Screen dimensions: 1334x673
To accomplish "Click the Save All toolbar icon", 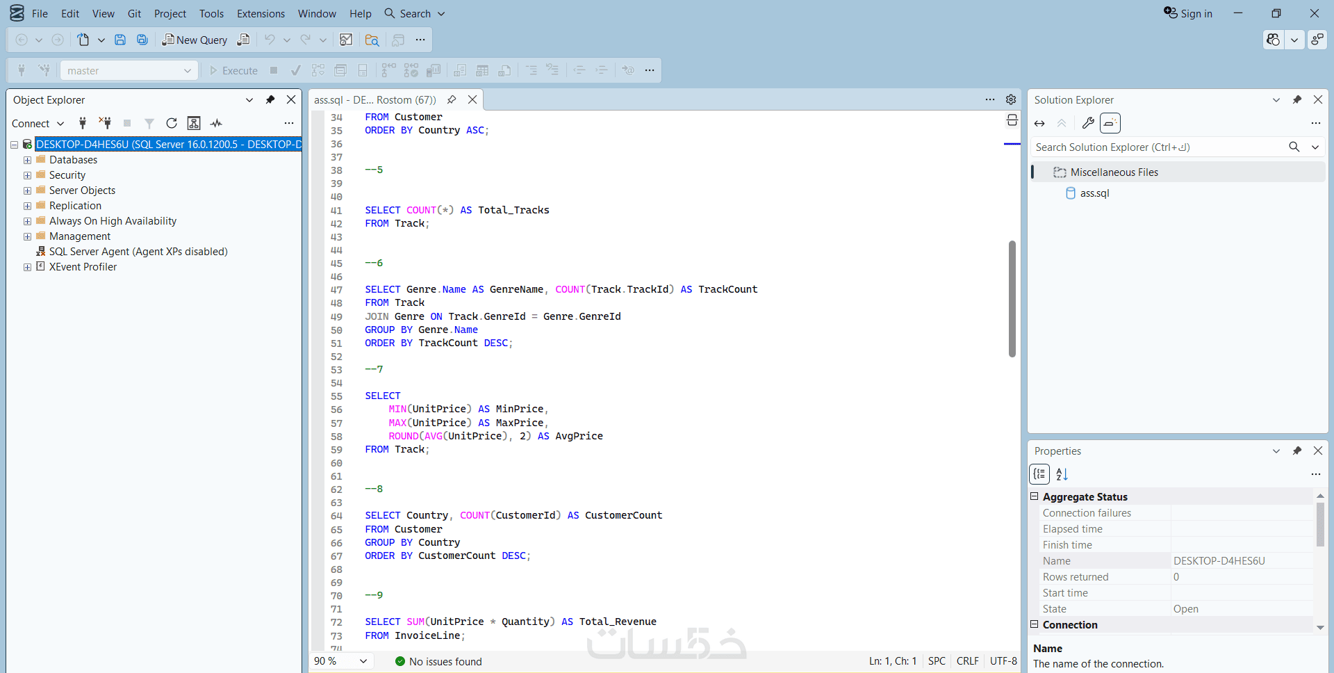I will (x=142, y=40).
